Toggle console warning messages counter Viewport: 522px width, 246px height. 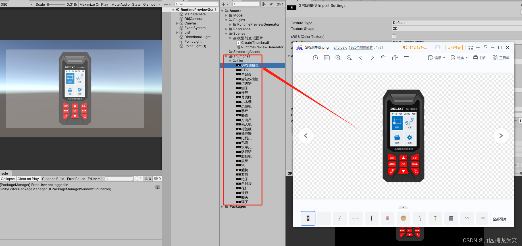tap(148, 179)
